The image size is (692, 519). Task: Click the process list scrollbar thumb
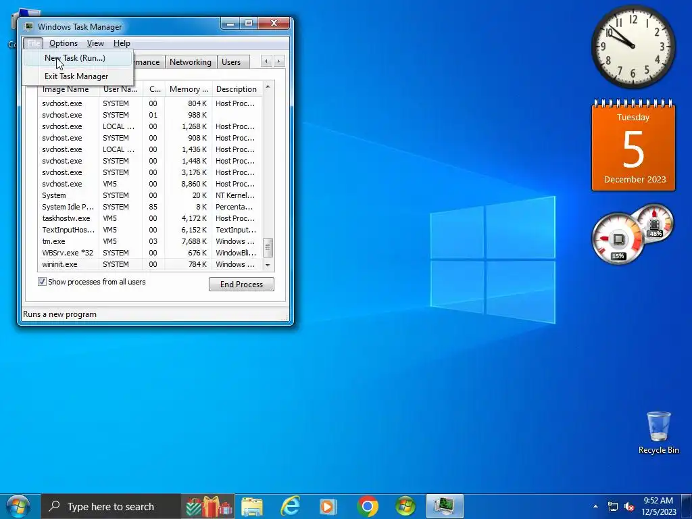268,247
